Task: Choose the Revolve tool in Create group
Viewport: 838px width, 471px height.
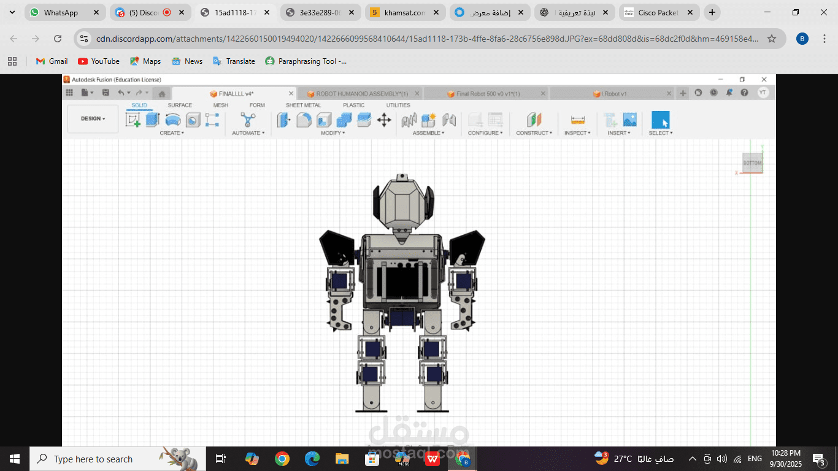Action: 173,120
